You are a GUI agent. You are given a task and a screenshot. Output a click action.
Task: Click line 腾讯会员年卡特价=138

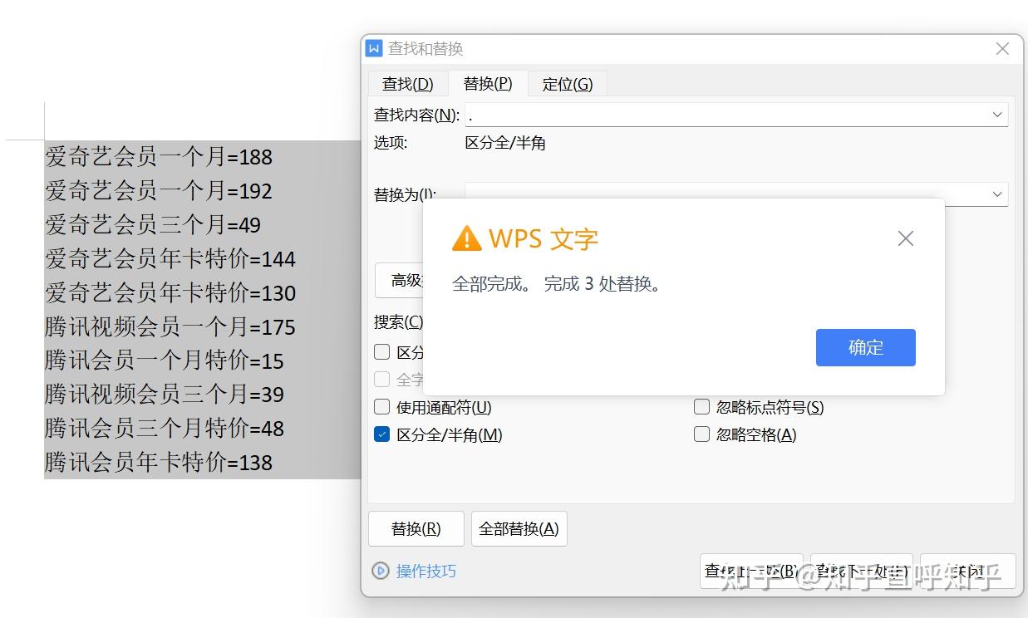point(159,462)
